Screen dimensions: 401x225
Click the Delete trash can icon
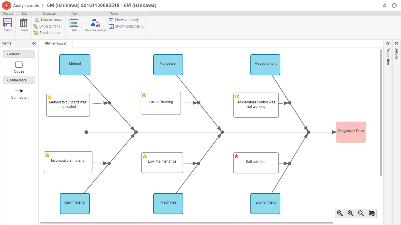tap(24, 23)
